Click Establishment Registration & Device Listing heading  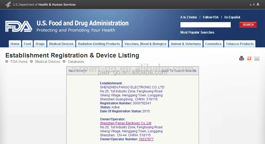[x=72, y=55]
